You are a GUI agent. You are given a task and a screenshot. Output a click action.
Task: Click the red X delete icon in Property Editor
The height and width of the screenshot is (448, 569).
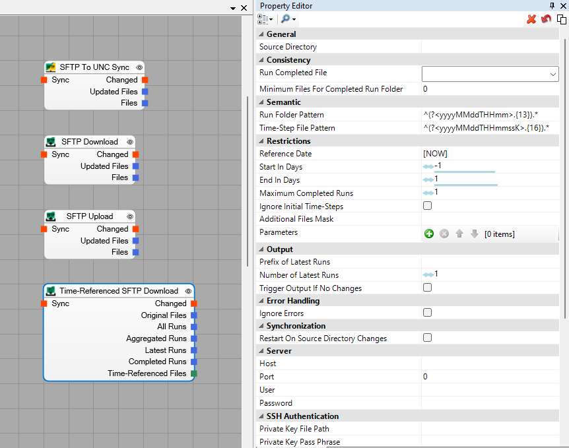click(531, 19)
